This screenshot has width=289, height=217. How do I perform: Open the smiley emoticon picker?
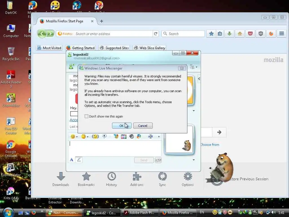point(73,136)
